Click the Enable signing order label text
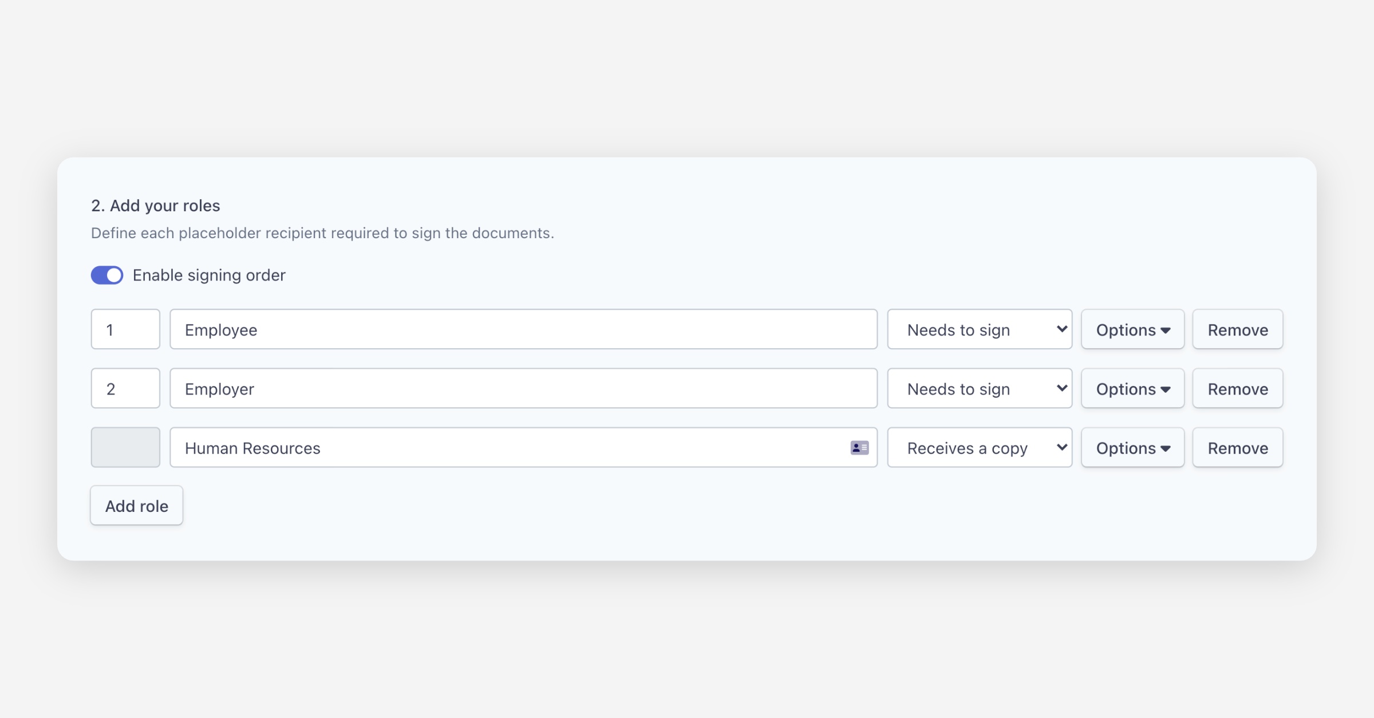 (209, 275)
